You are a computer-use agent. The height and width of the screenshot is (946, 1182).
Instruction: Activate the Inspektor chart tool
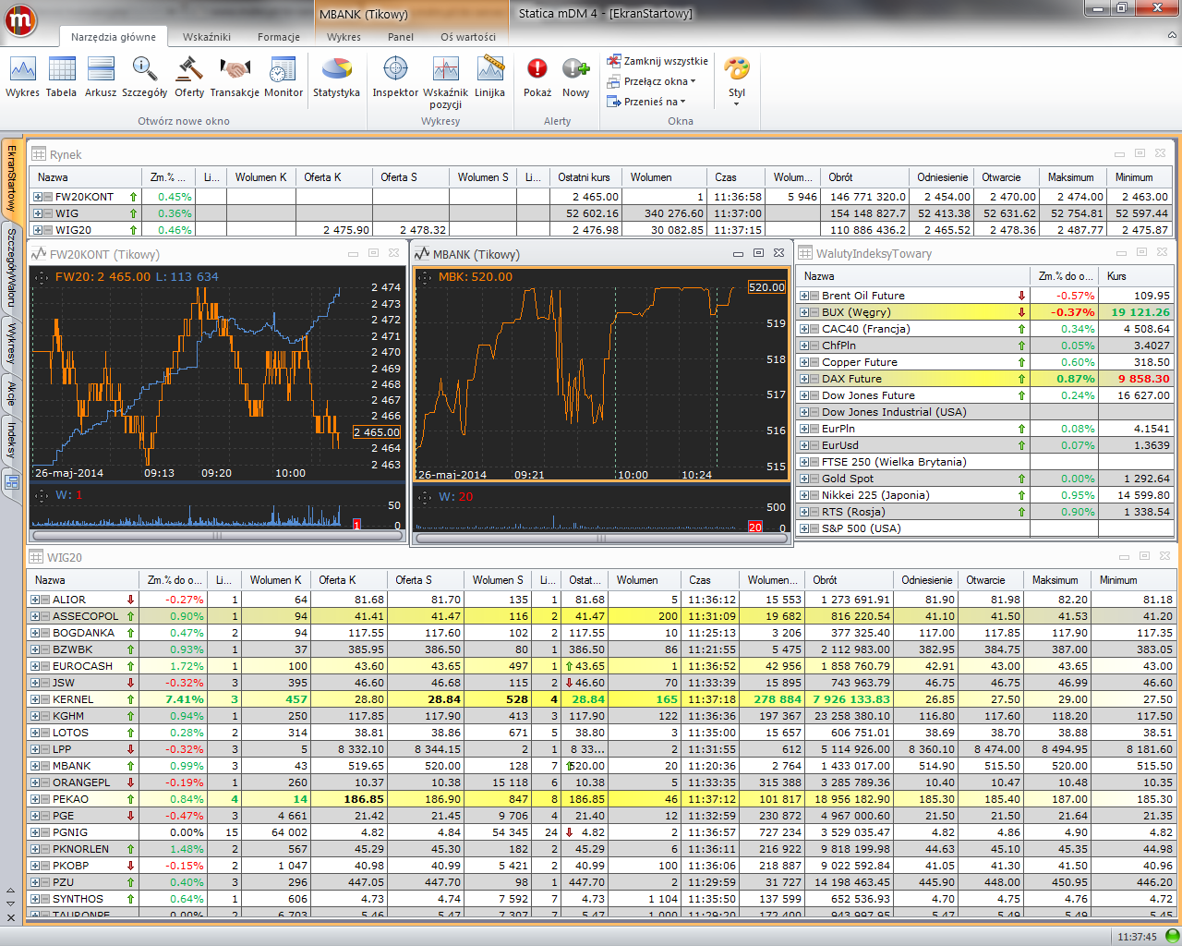click(395, 77)
